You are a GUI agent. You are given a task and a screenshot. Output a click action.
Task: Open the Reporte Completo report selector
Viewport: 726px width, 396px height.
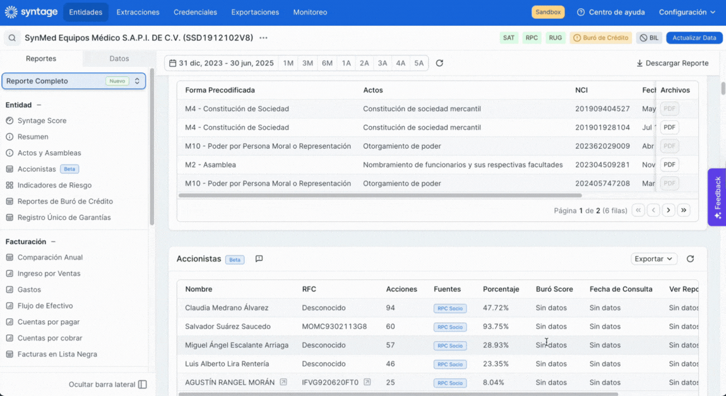click(x=74, y=81)
